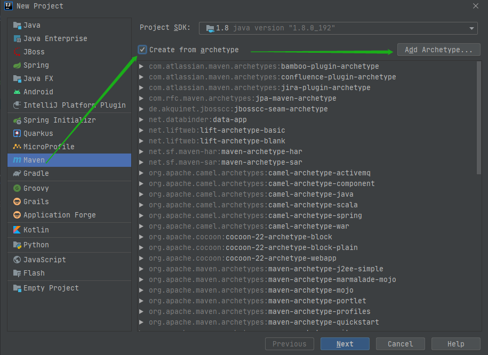Select maven-archetype-j2ee-simple row
The width and height of the screenshot is (488, 355).
307,269
